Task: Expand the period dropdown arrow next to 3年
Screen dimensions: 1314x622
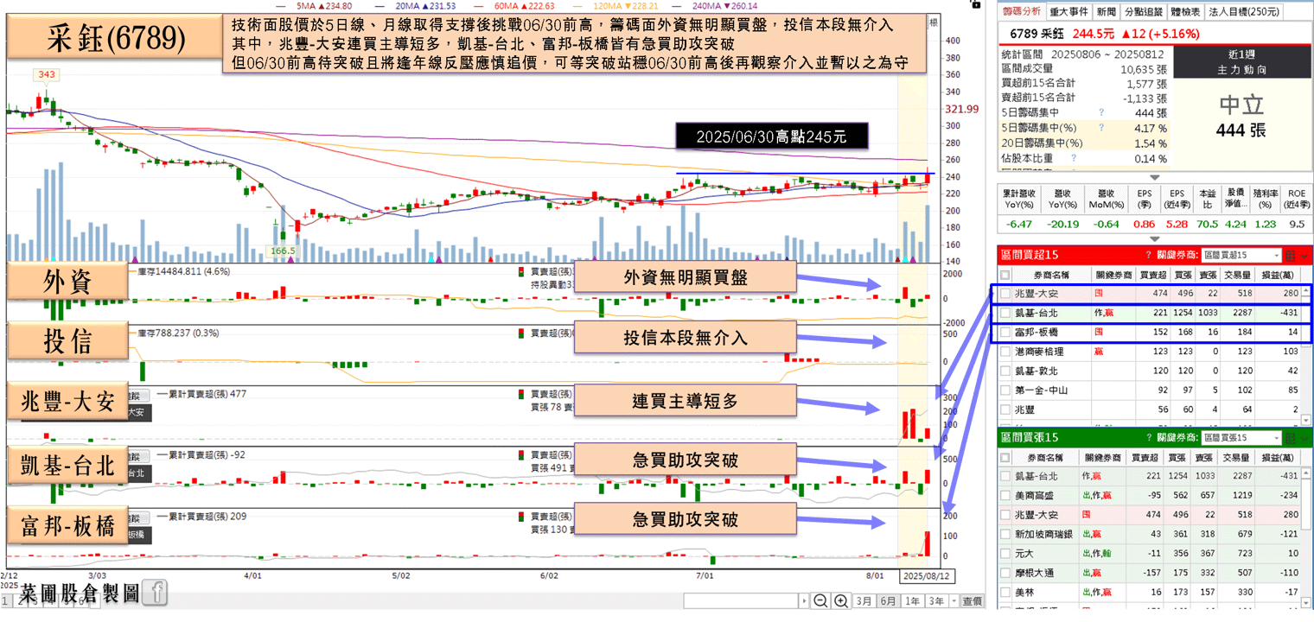Action: pos(954,601)
